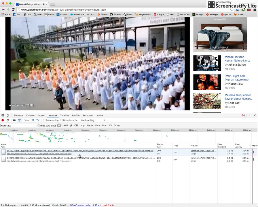
Task: Show the 3 console errors
Action: point(243,116)
